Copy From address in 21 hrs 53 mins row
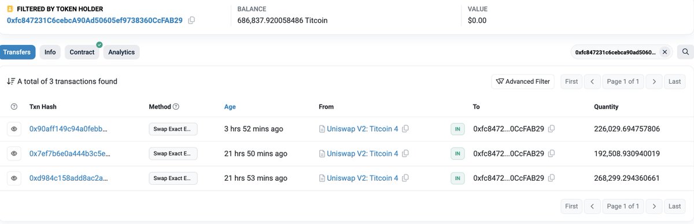The image size is (694, 224). coord(405,178)
